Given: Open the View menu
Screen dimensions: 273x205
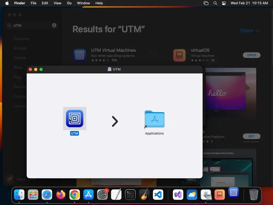Looking at the screenshot, I should pos(58,3).
